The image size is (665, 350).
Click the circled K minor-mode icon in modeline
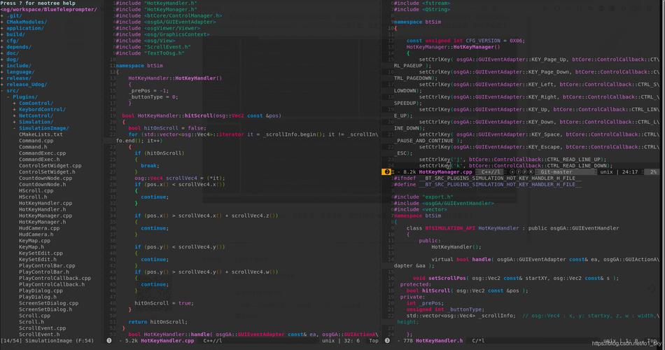pos(531,171)
